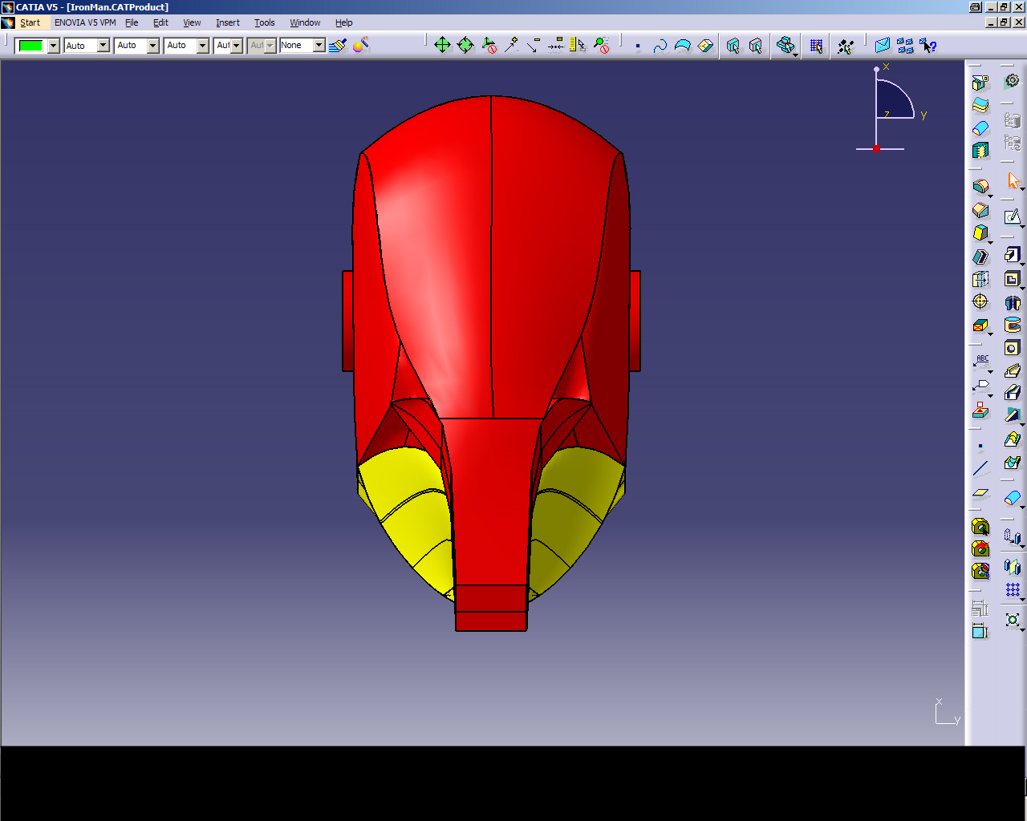This screenshot has width=1027, height=821.
Task: Click the converging arrows distance icon
Action: [556, 46]
